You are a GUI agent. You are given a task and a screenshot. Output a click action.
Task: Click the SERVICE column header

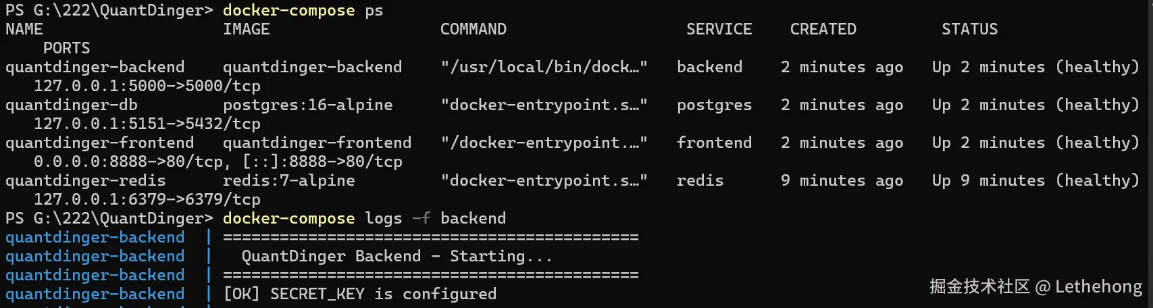pos(719,29)
